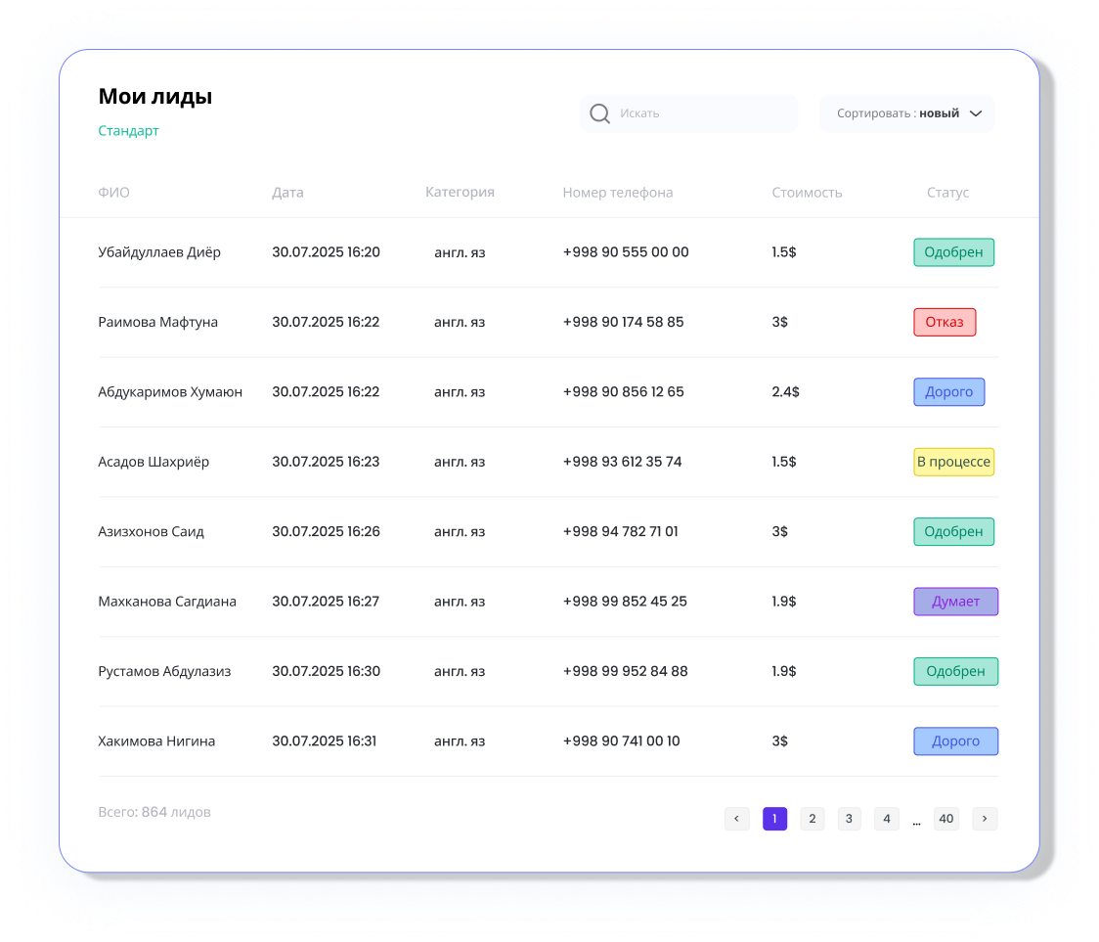Jump to page 4 in pagination
Viewport: 1099px width, 942px height.
(x=886, y=819)
